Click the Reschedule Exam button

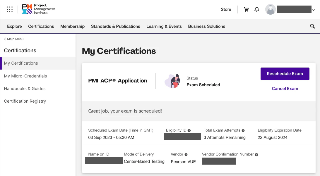pyautogui.click(x=285, y=74)
